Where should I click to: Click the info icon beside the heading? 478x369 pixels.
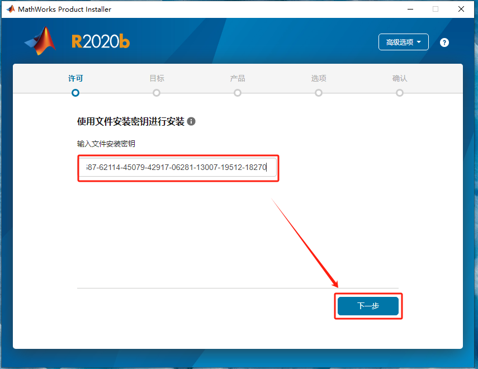pyautogui.click(x=191, y=121)
